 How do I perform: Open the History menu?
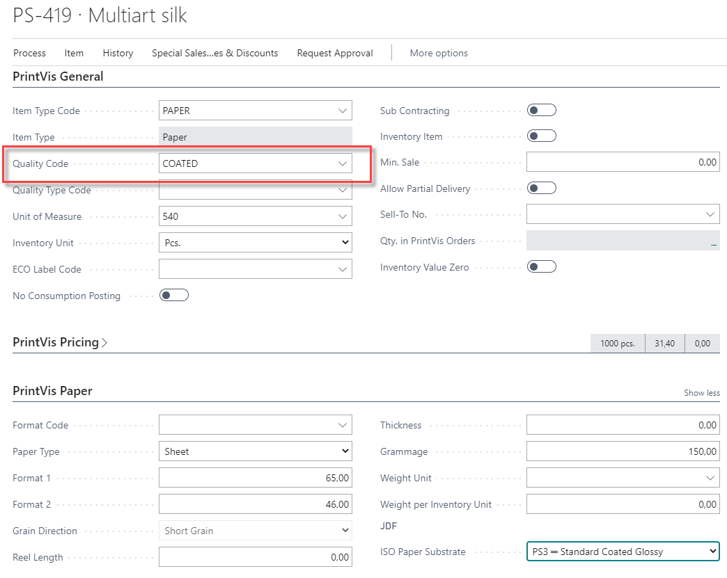[x=118, y=53]
